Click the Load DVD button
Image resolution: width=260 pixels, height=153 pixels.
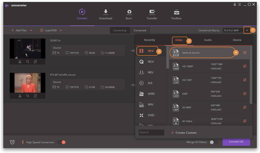point(48,30)
